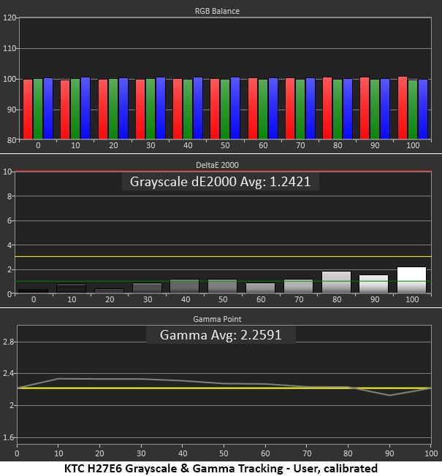This screenshot has width=442, height=476.
Task: Select the green bar at 0 in RGB Balance
Action: pos(38,109)
